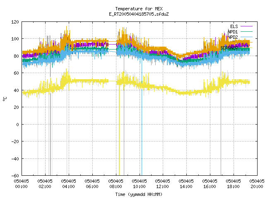The width and height of the screenshot is (265, 198).
Task: Select the "NPD2" legend label
Action: (233, 37)
